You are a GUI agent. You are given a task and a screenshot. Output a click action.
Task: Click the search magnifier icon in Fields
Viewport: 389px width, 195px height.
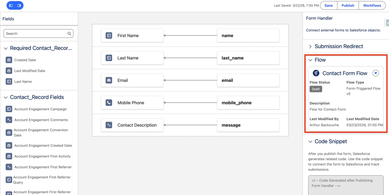70,33
